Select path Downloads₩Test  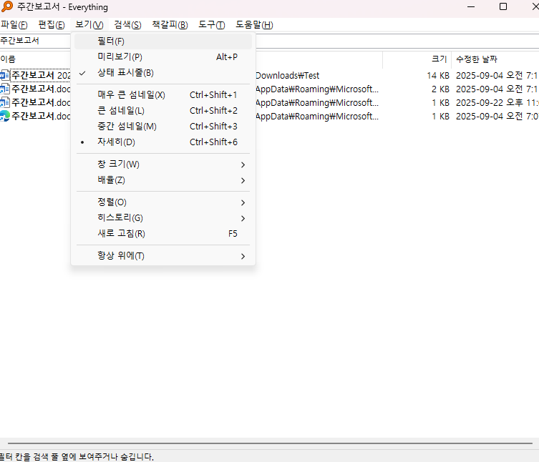pos(287,76)
